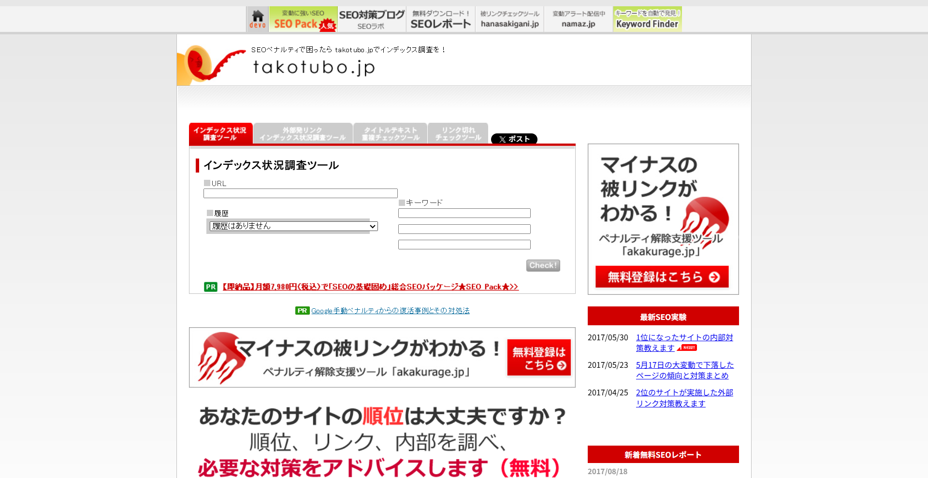
Task: Expand the 履歴 history dropdown
Action: (293, 226)
